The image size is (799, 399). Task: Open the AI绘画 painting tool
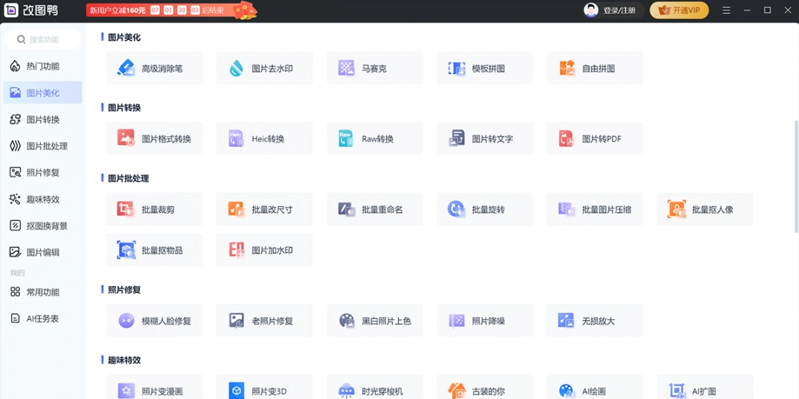pyautogui.click(x=594, y=391)
